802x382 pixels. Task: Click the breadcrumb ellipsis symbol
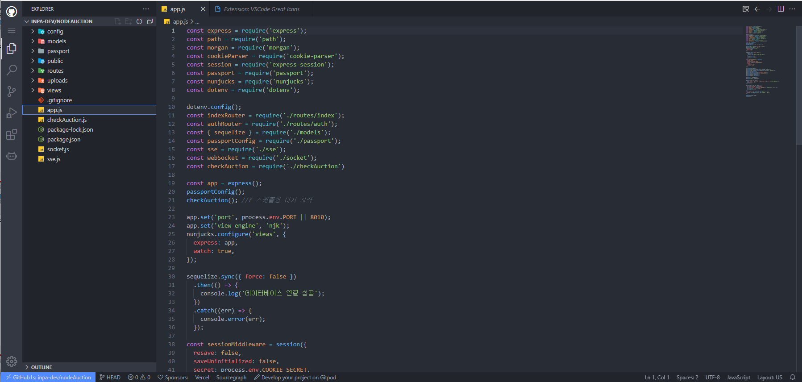[197, 21]
